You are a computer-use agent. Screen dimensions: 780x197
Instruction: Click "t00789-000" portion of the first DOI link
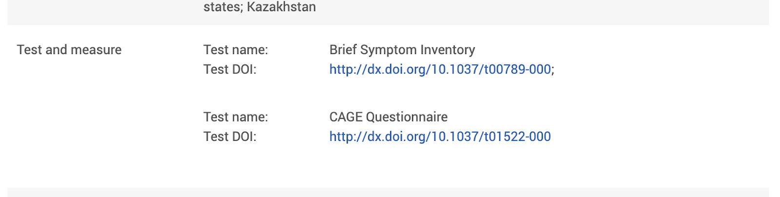(x=517, y=69)
